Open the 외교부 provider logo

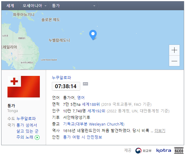point(143,151)
